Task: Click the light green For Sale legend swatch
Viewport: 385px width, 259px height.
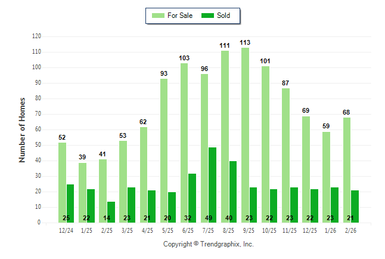Action: (x=158, y=16)
